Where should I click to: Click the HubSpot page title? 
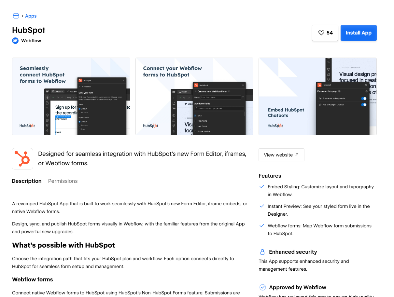(x=29, y=30)
